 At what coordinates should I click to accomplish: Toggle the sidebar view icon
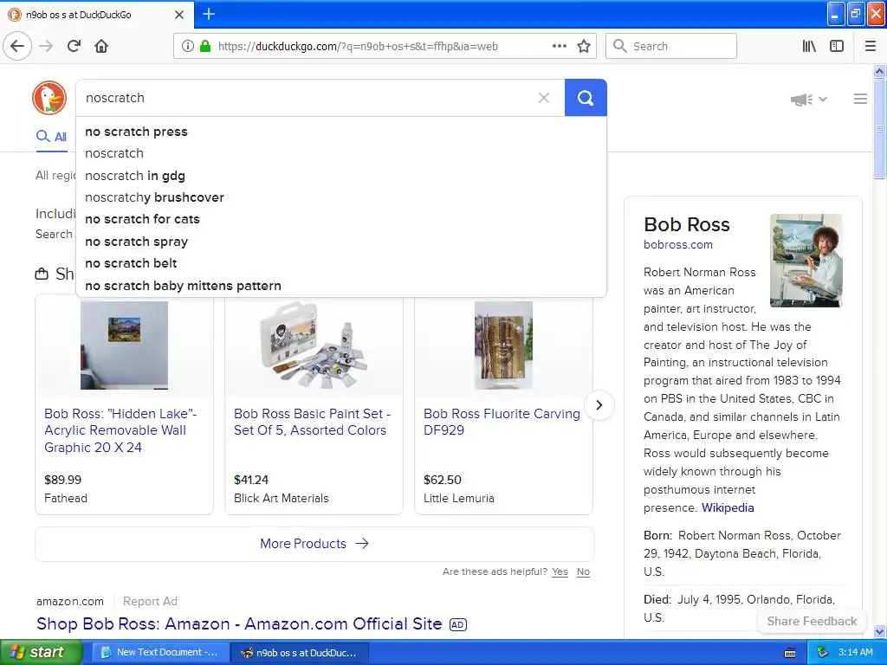pyautogui.click(x=837, y=47)
